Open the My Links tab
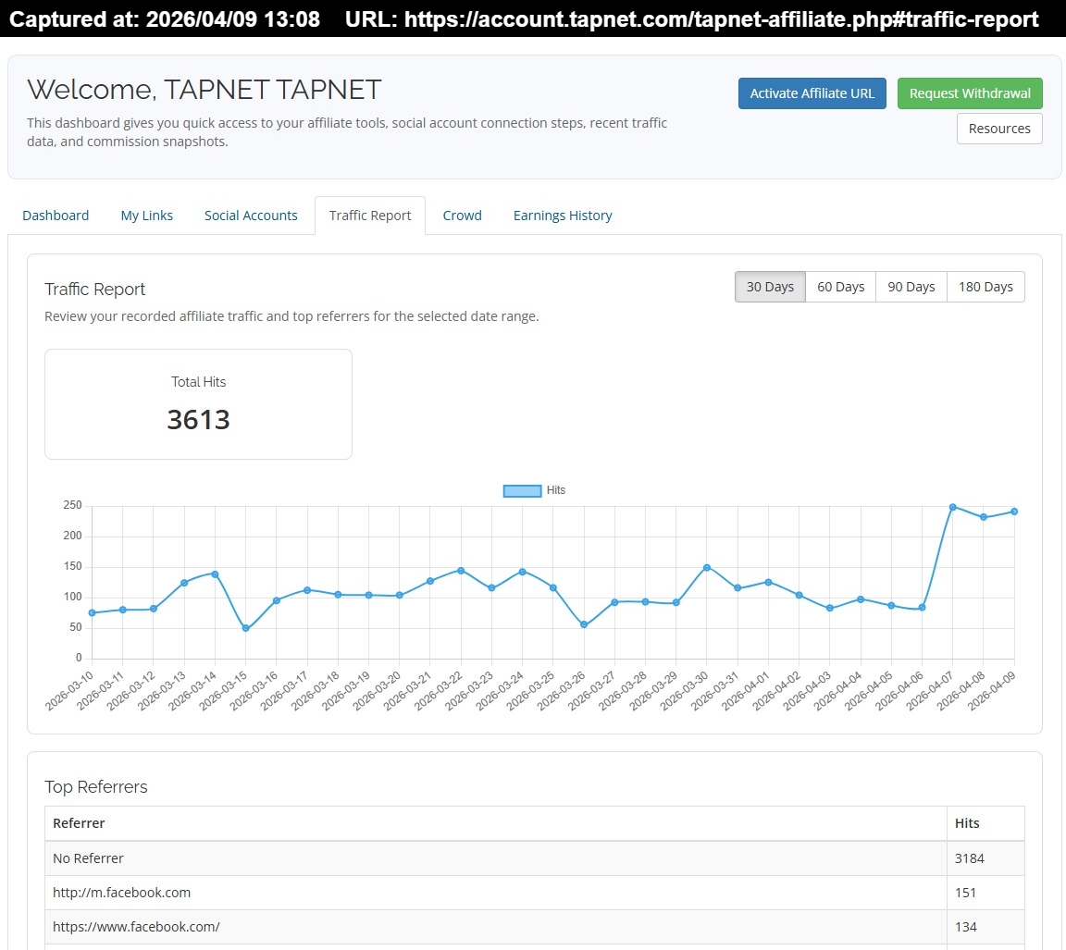Image resolution: width=1066 pixels, height=950 pixels. point(146,216)
